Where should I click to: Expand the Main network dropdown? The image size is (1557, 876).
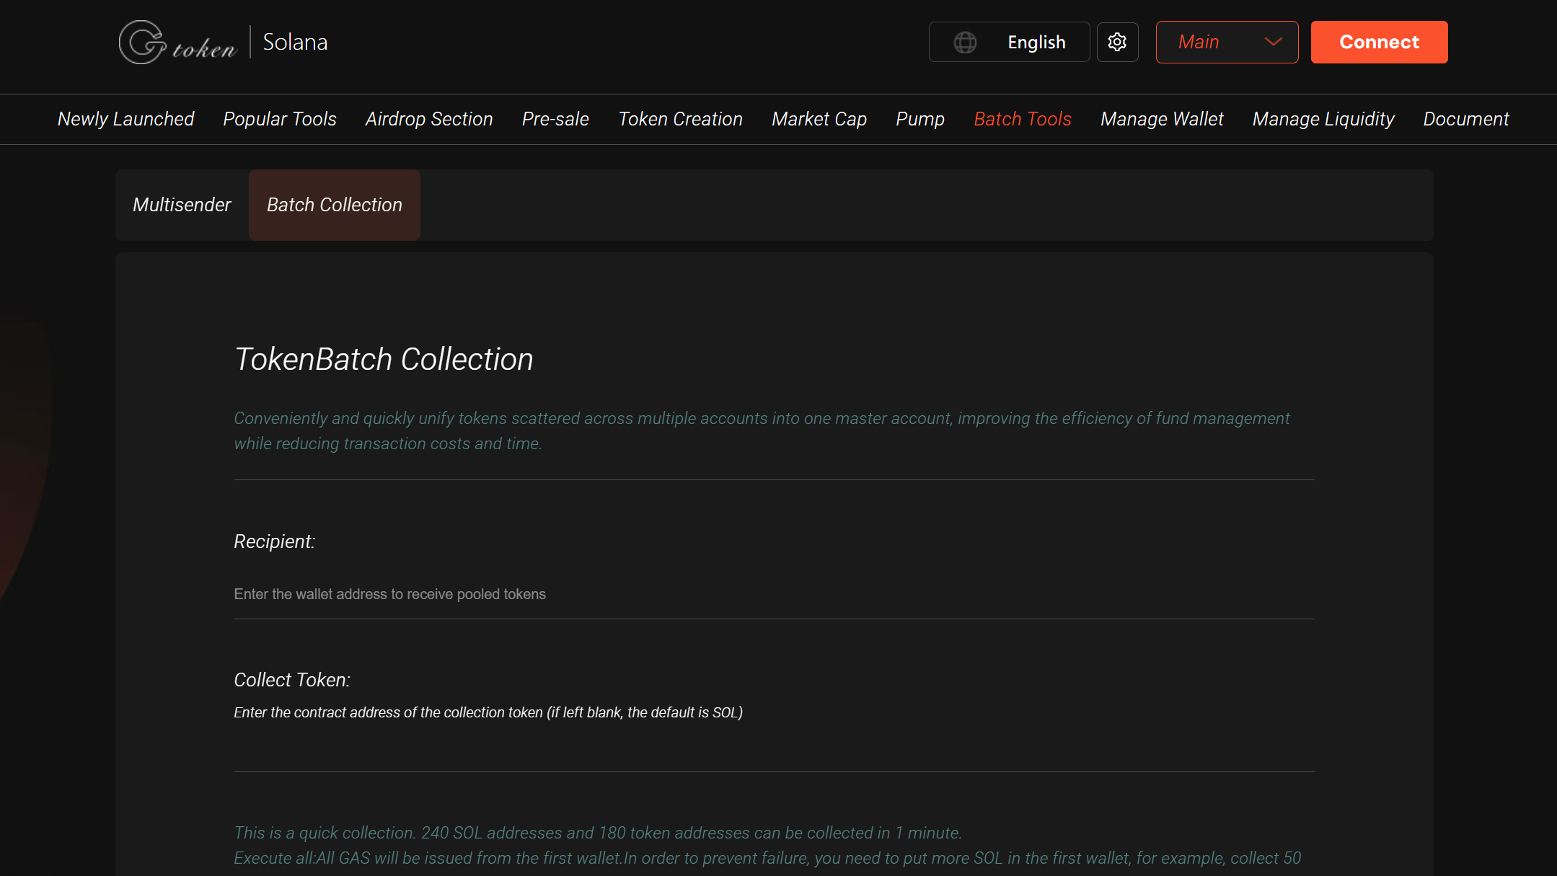pyautogui.click(x=1226, y=42)
